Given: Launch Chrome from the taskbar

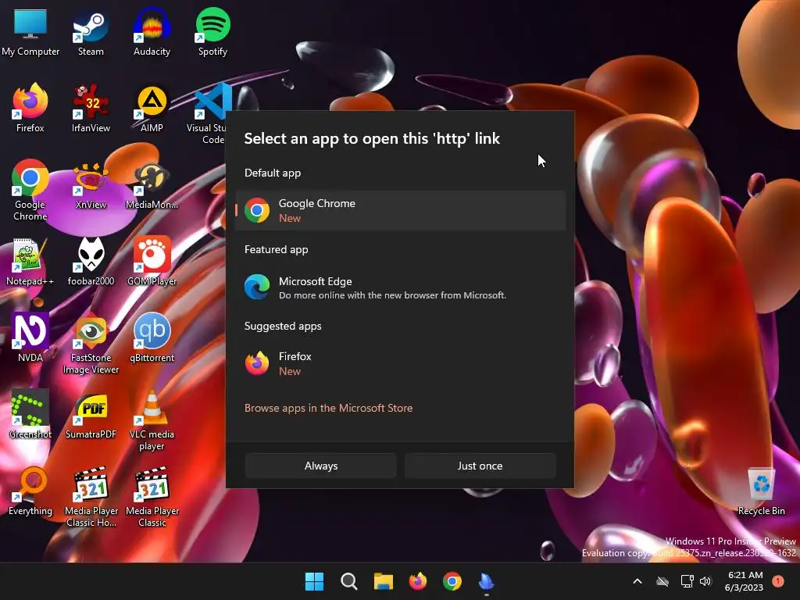Looking at the screenshot, I should [452, 581].
